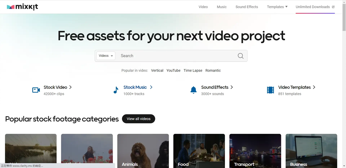Image resolution: width=346 pixels, height=168 pixels.
Task: Click the Stock Video camera icon
Action: (36, 90)
